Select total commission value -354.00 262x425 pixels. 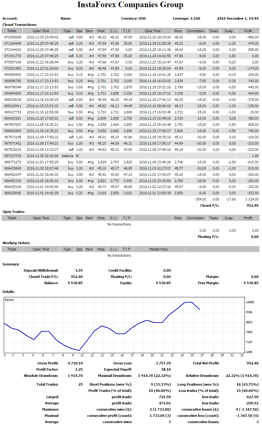(200, 199)
